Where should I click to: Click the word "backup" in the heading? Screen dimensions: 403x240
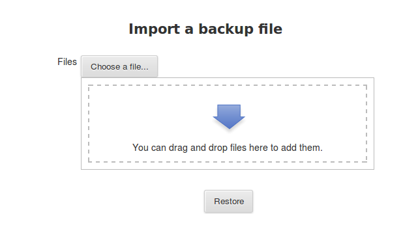point(226,29)
